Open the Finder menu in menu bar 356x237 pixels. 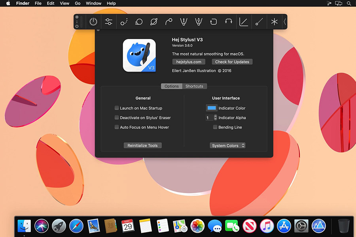pos(23,3)
